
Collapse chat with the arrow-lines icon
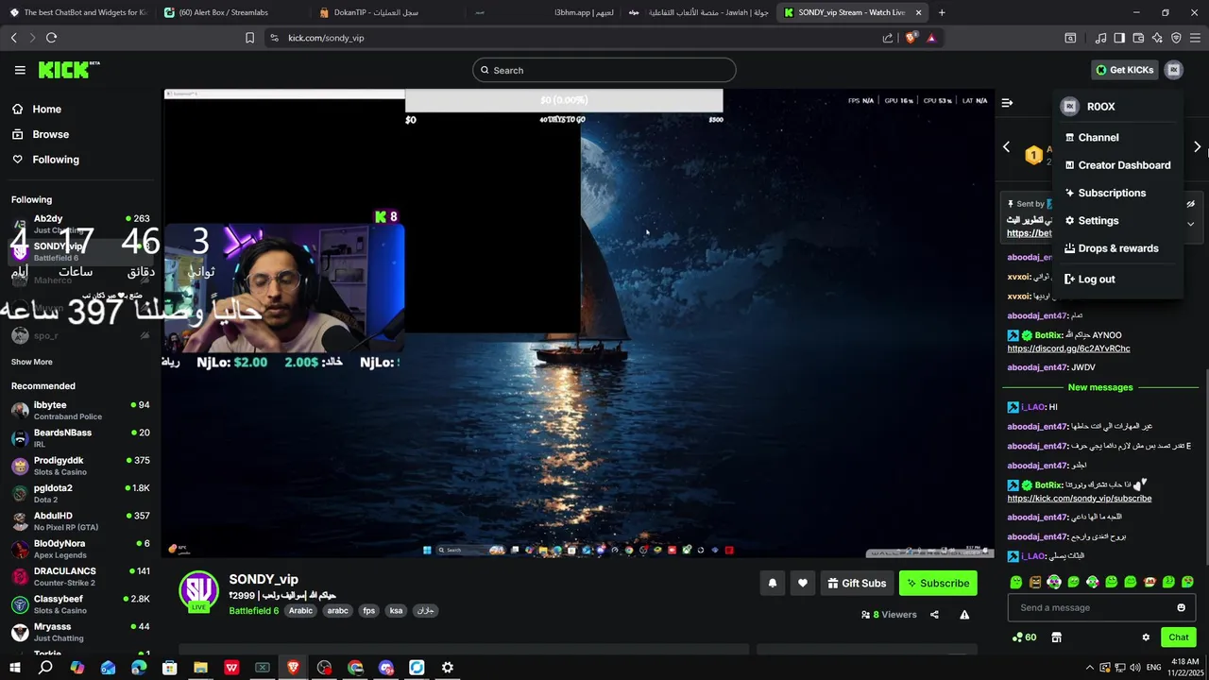1007,102
